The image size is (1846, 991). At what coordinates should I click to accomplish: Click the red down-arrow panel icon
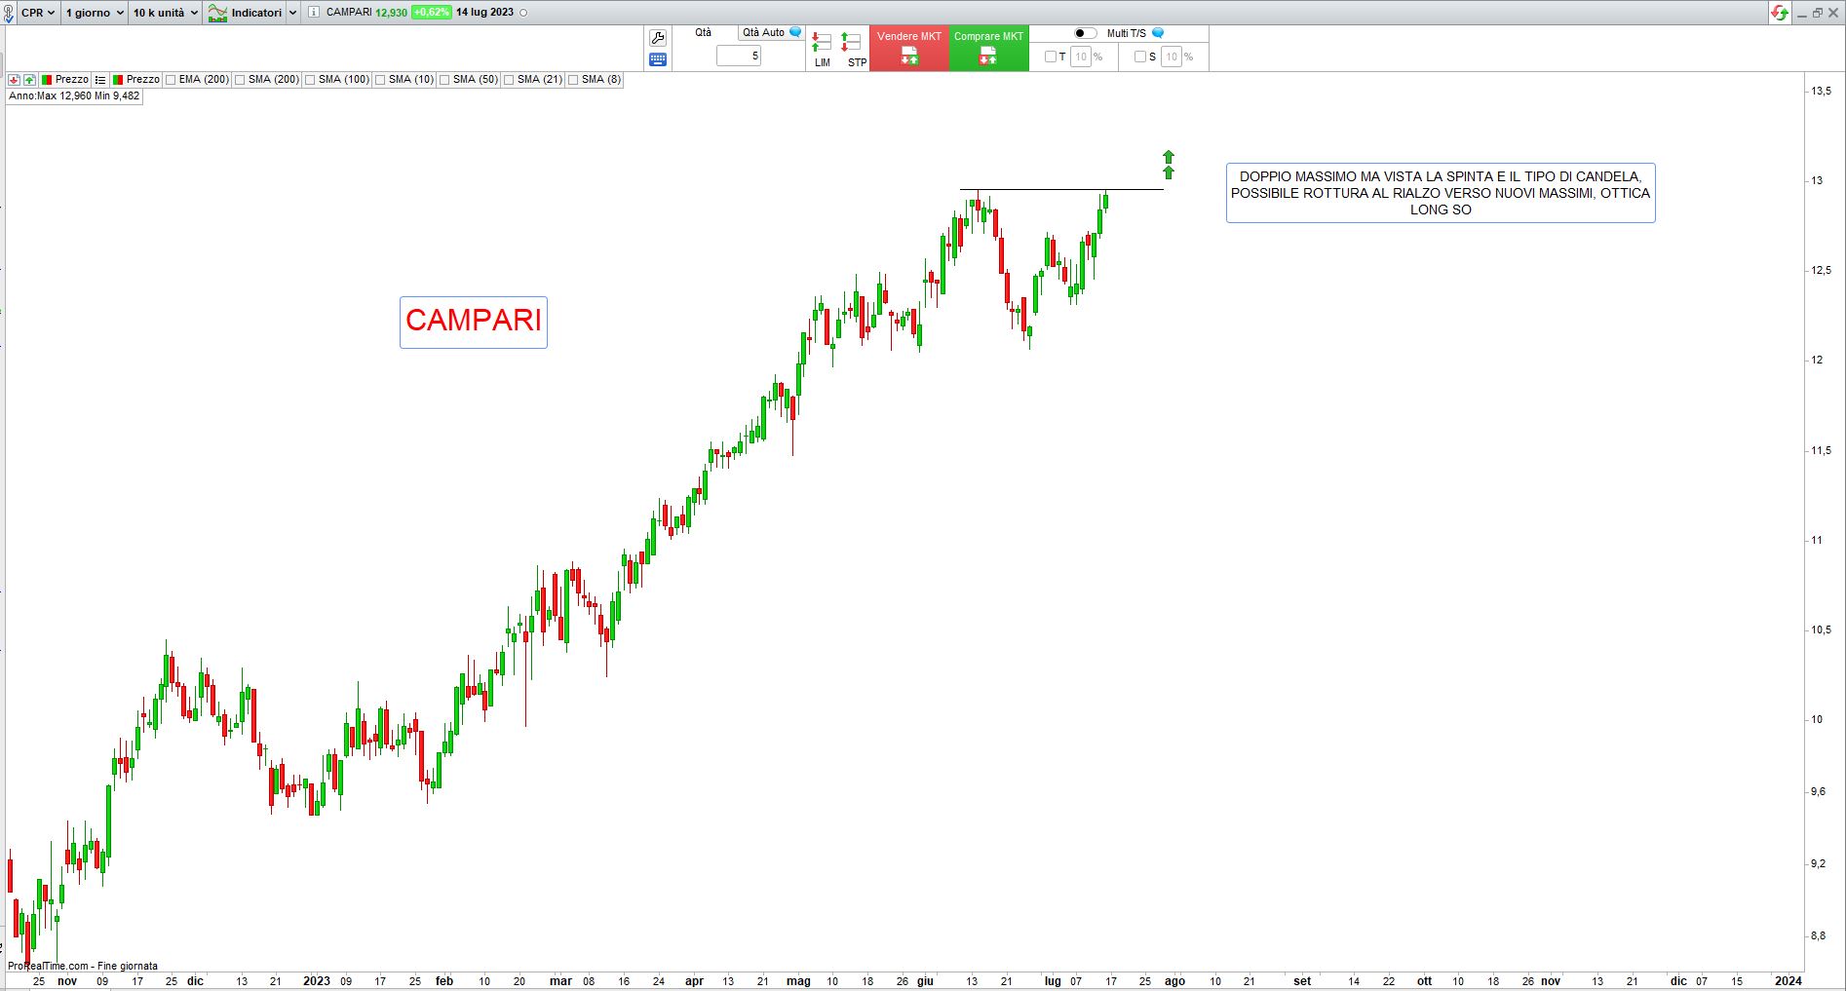14,80
